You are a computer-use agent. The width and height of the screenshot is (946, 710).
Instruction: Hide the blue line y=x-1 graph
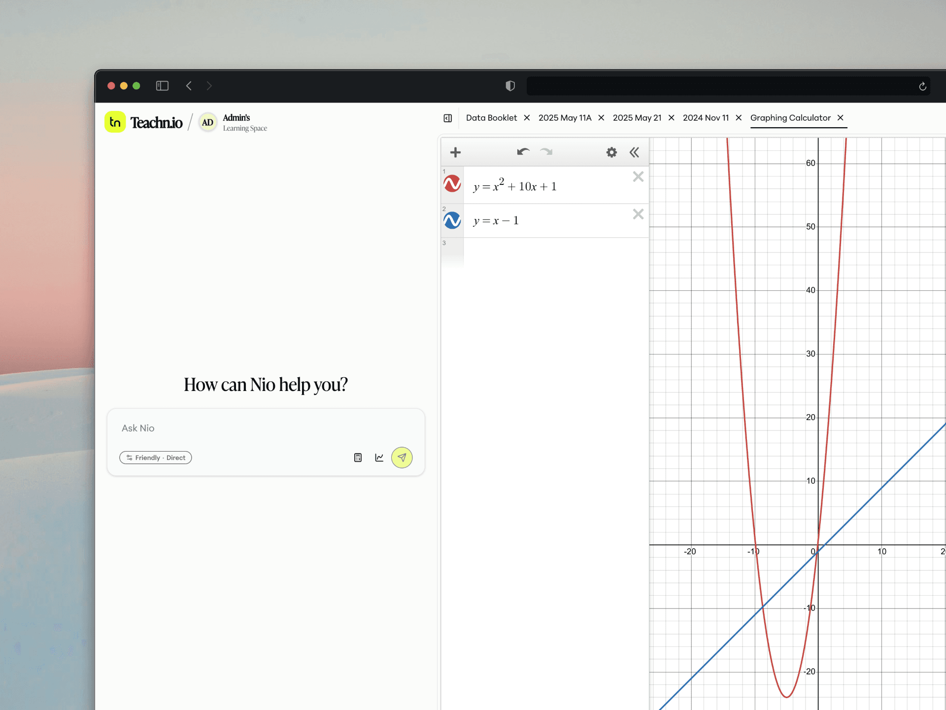click(452, 220)
